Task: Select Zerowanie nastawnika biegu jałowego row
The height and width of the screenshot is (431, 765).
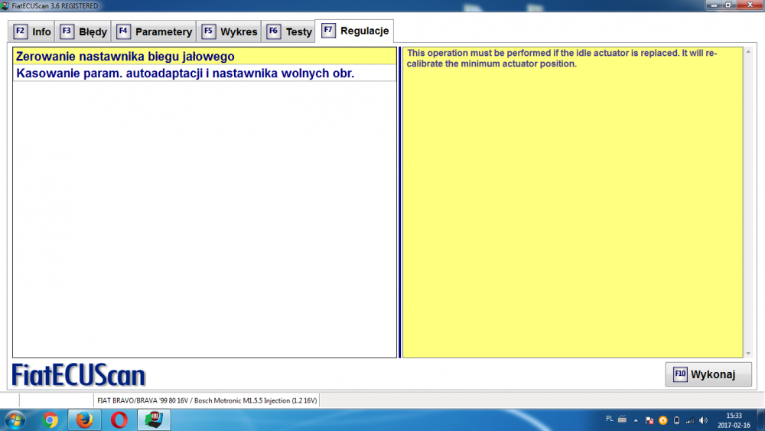Action: click(x=204, y=56)
